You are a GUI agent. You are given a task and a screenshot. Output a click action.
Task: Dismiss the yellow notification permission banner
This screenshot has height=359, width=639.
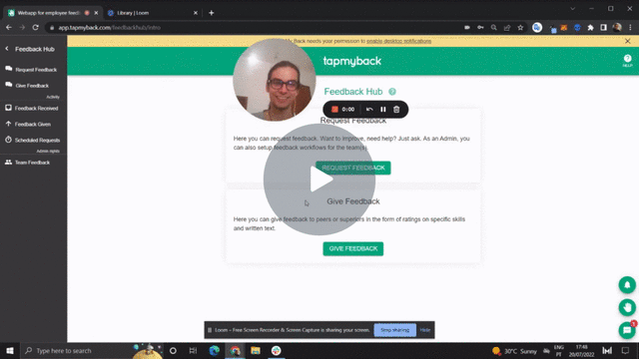[x=628, y=41]
